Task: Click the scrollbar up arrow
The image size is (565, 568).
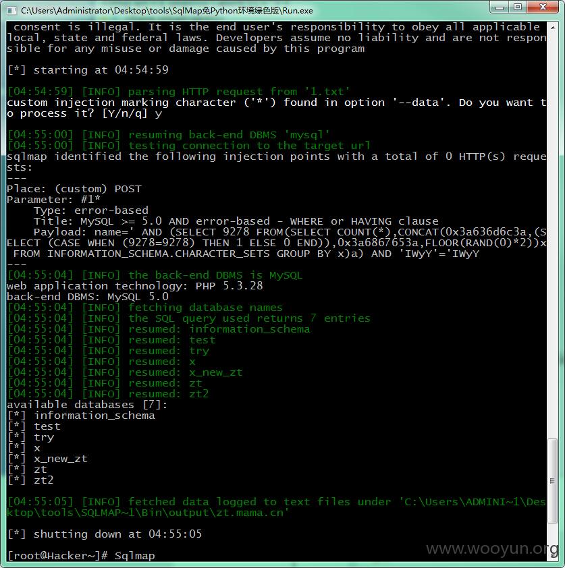Action: 552,27
